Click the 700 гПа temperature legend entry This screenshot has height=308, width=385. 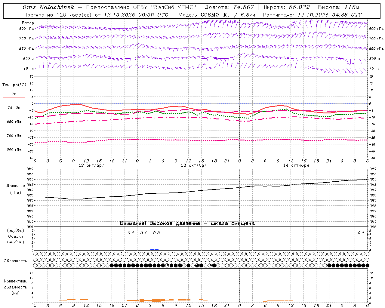click(x=14, y=136)
